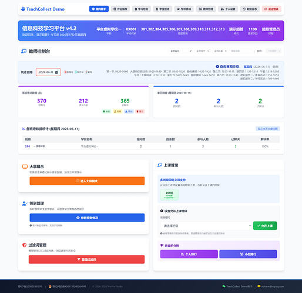This screenshot has width=302, height=293.
Task: Open the second filter dropdown in console header
Action: (203, 51)
